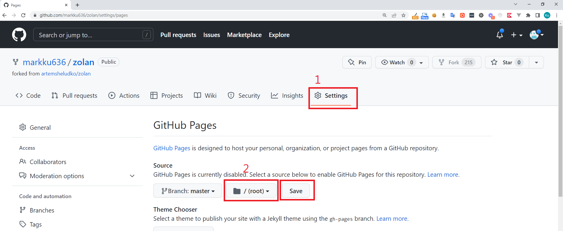Pin the repository
This screenshot has height=231, width=563.
[357, 62]
